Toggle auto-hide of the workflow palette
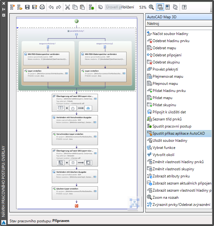Image resolution: width=214 pixels, height=226 pixels. 4,9
